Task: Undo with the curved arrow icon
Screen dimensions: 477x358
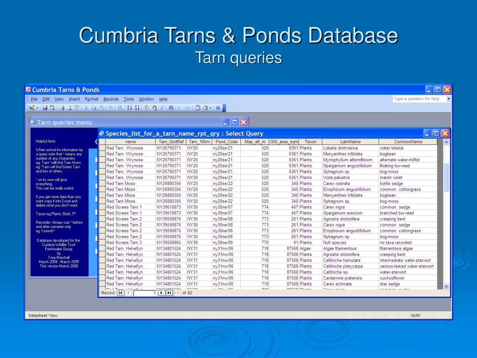Action: point(111,108)
